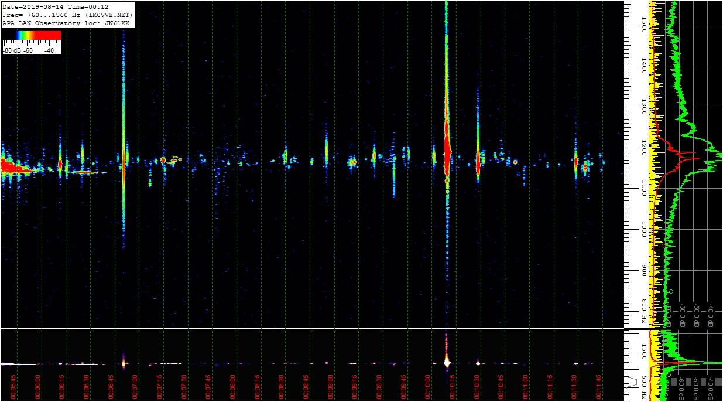Click the 900 frequency axis label

pos(644,270)
